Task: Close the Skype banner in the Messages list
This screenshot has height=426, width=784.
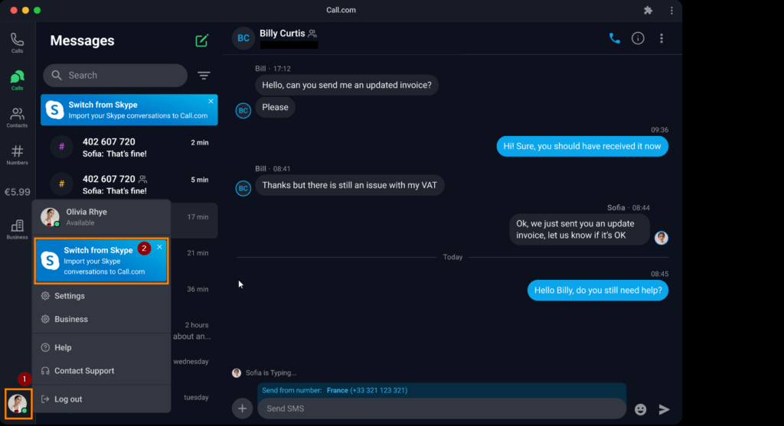Action: point(211,101)
